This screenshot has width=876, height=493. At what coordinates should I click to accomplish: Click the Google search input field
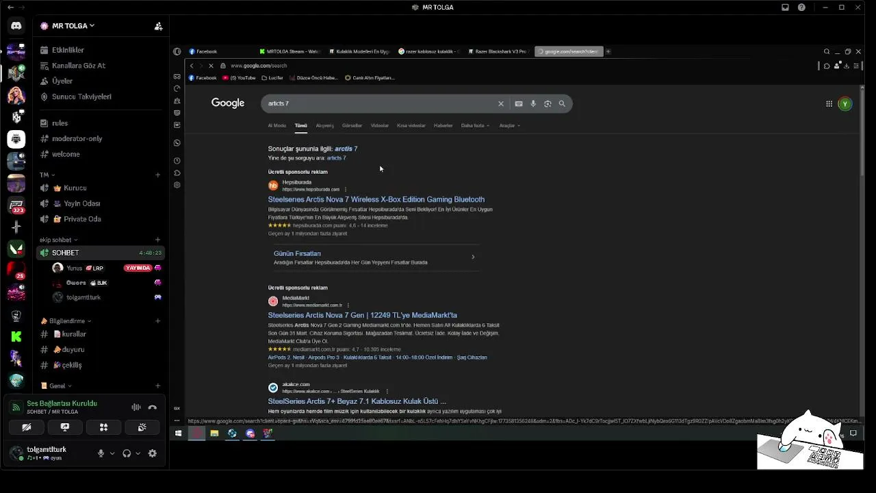(380, 103)
